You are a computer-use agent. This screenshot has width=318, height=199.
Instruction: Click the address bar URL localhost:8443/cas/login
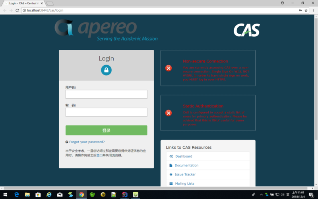(45, 10)
